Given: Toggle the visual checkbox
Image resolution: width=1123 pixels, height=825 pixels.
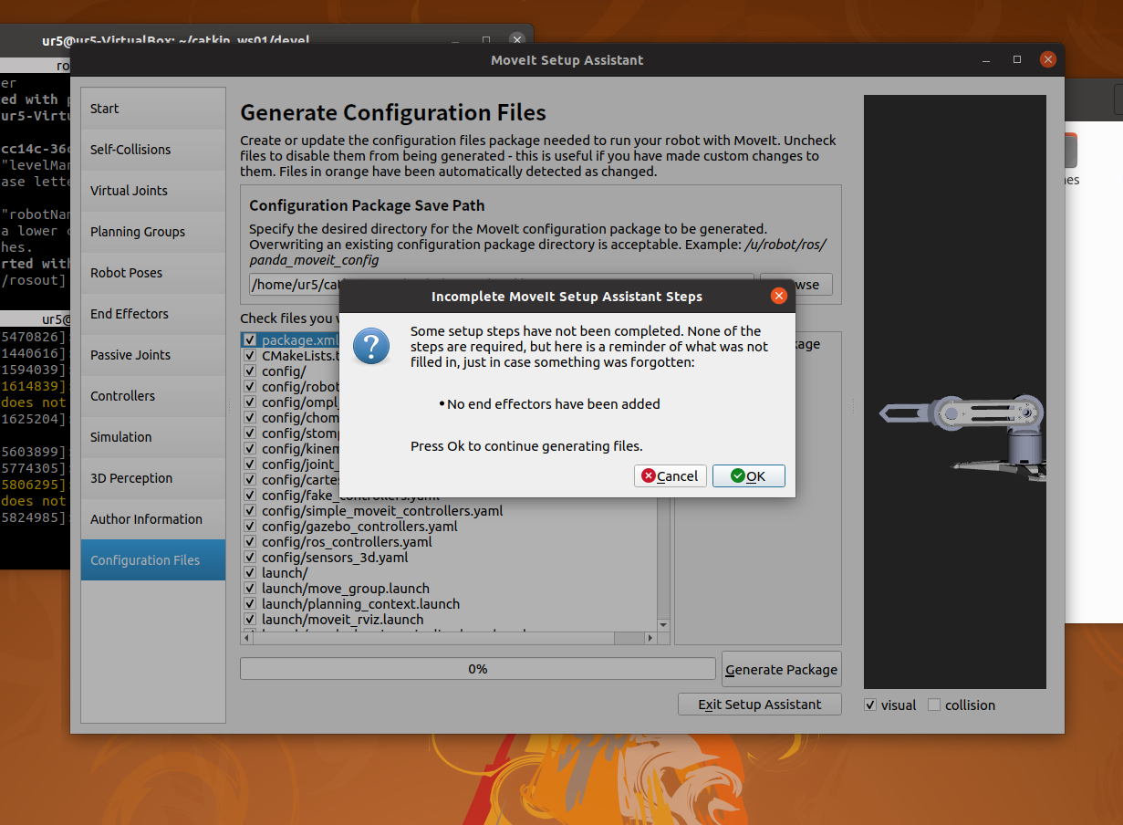Looking at the screenshot, I should (870, 705).
